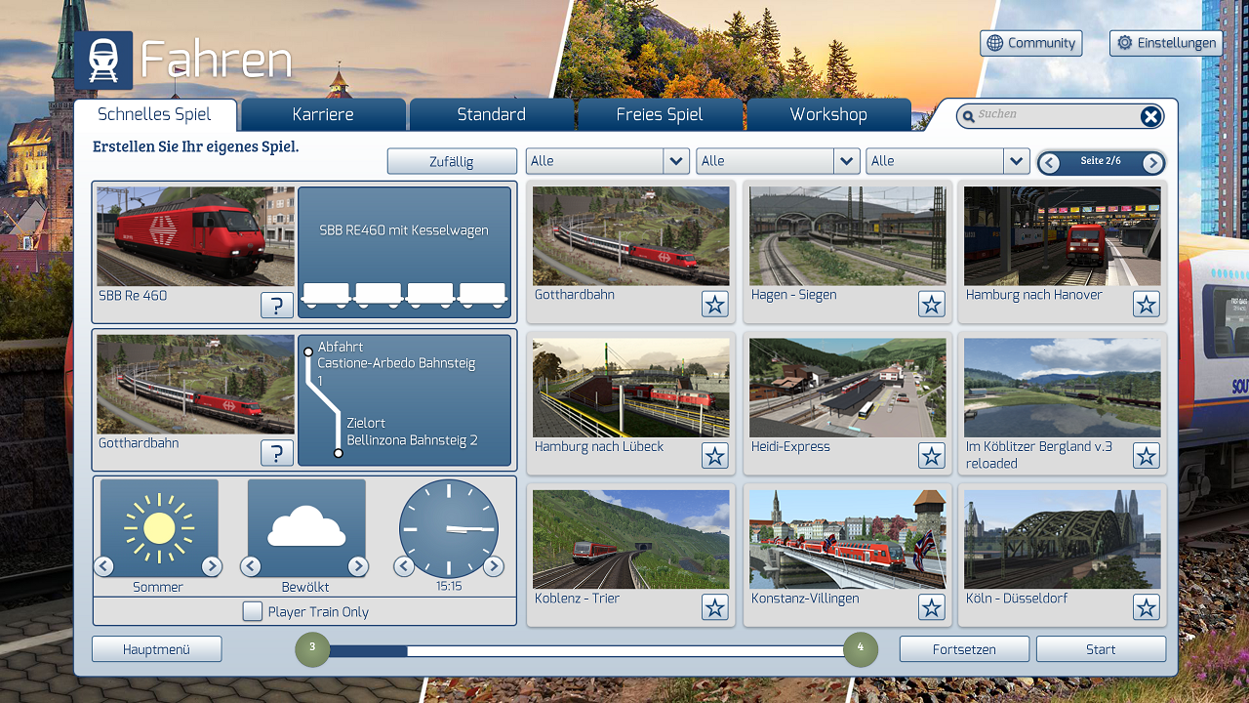Mark Köln - Düsseldorf as favorite
The width and height of the screenshot is (1249, 703).
[1147, 607]
